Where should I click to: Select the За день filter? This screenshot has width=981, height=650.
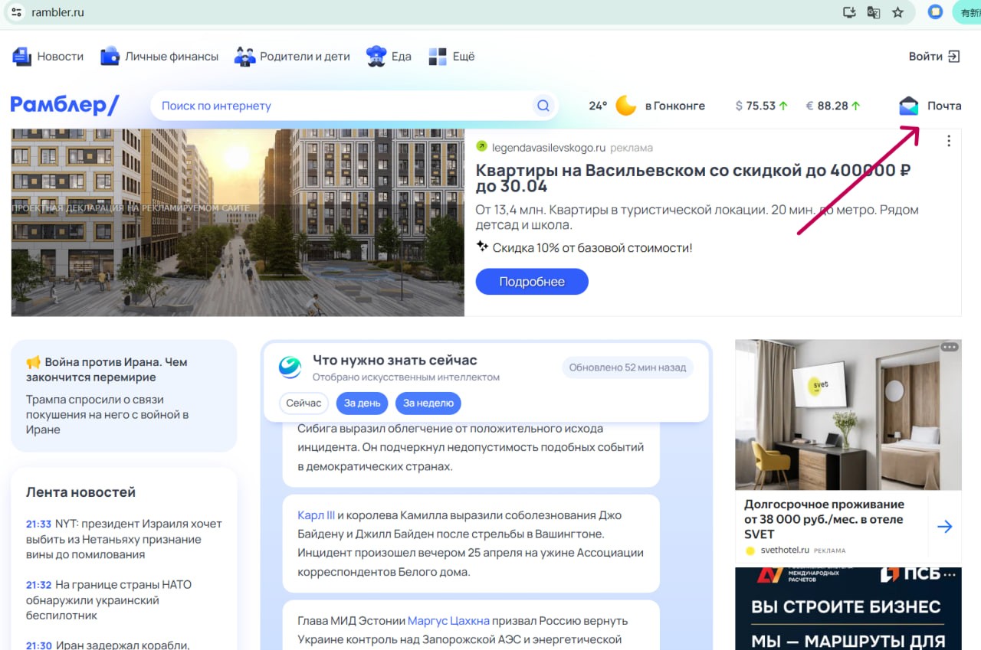362,403
